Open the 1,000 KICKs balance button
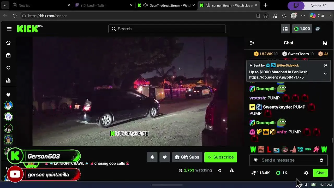Image resolution: width=334 pixels, height=188 pixels. point(302,29)
